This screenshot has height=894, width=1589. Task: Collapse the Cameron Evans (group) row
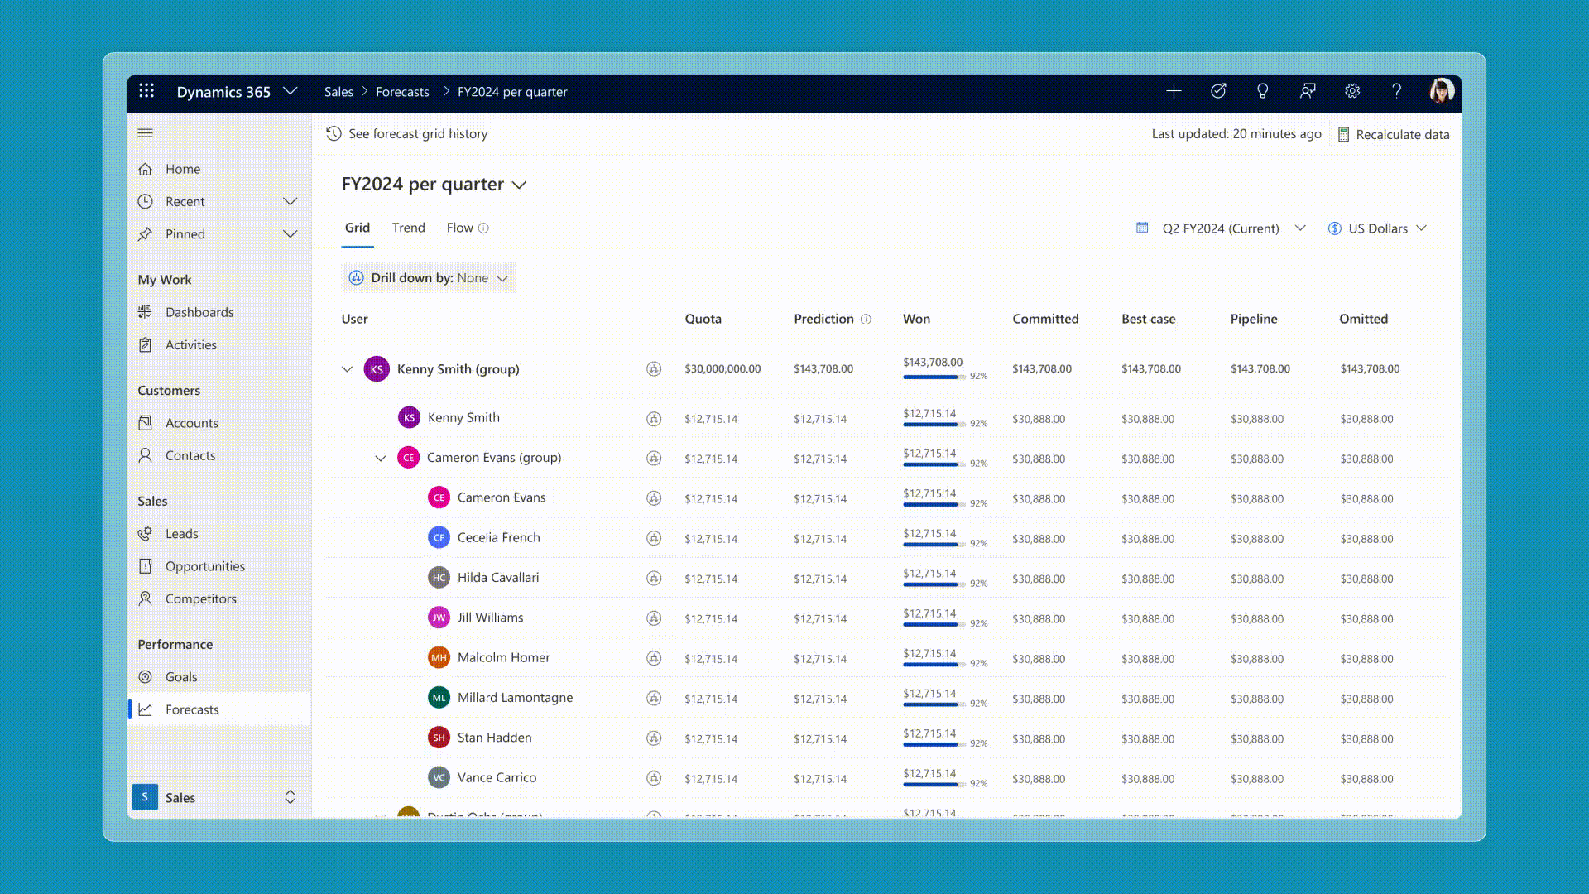click(x=380, y=458)
